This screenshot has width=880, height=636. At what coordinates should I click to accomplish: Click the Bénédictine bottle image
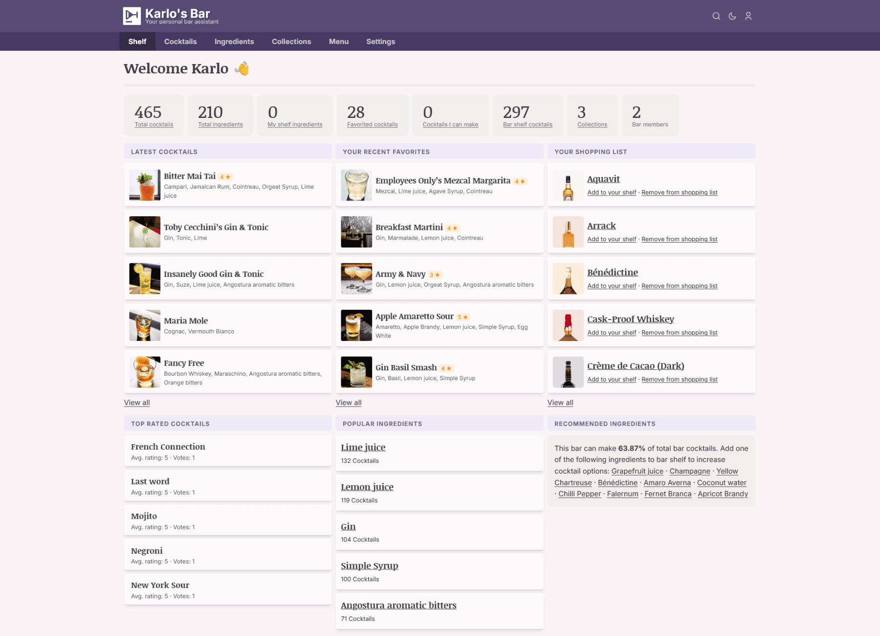tap(568, 278)
